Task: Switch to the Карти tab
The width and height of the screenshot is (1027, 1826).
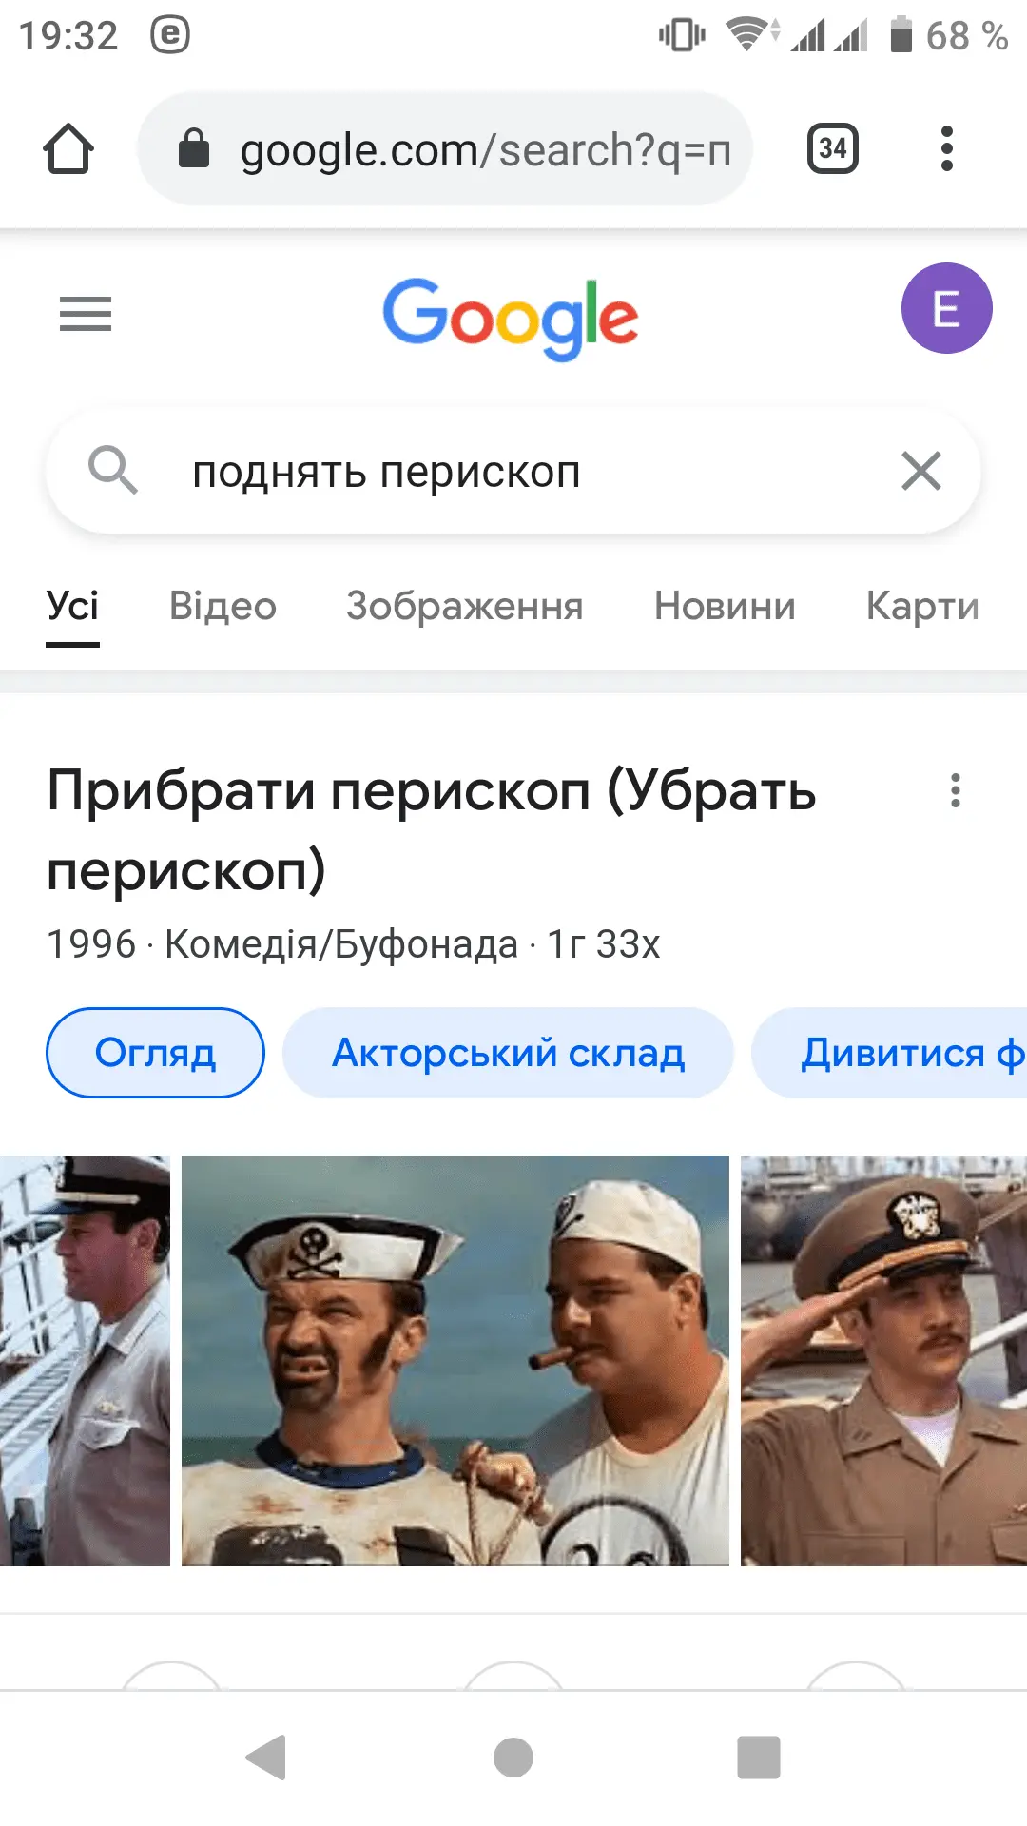Action: click(922, 606)
